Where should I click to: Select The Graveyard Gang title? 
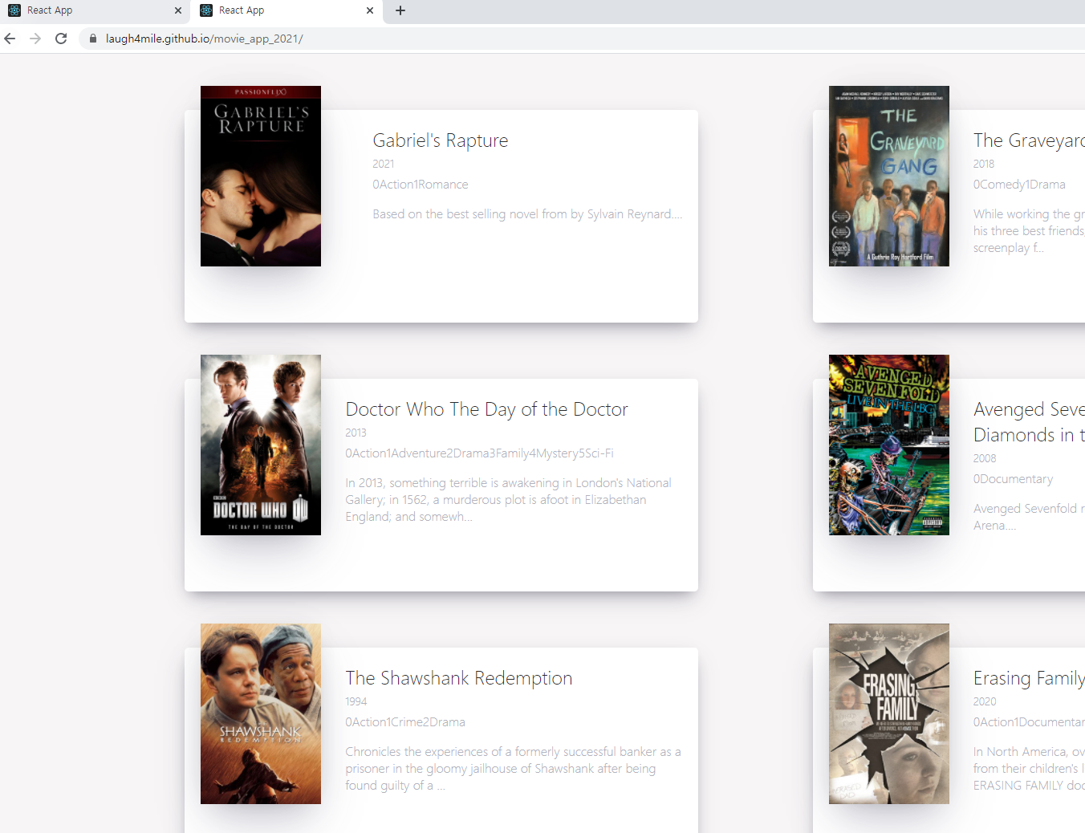click(x=1029, y=140)
